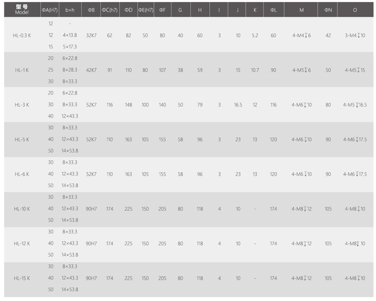
Task: Click the 型号 Model column header
Action: (22, 9)
